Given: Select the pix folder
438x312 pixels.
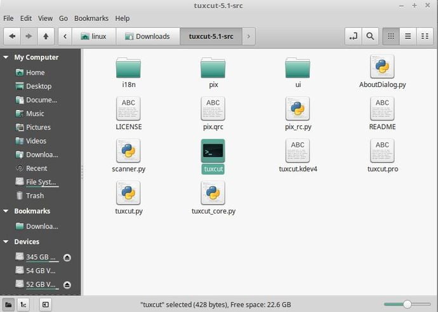Looking at the screenshot, I should click(213, 72).
